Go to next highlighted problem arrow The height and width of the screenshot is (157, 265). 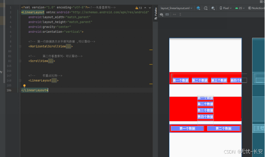click(150, 8)
